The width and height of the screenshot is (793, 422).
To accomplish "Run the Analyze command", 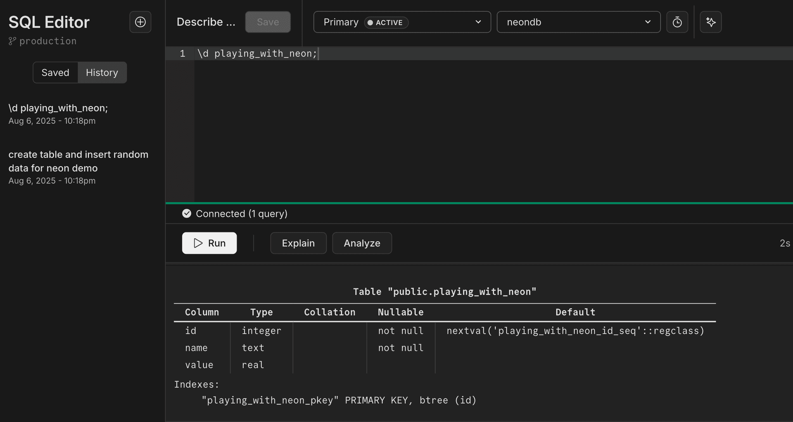I will 361,243.
